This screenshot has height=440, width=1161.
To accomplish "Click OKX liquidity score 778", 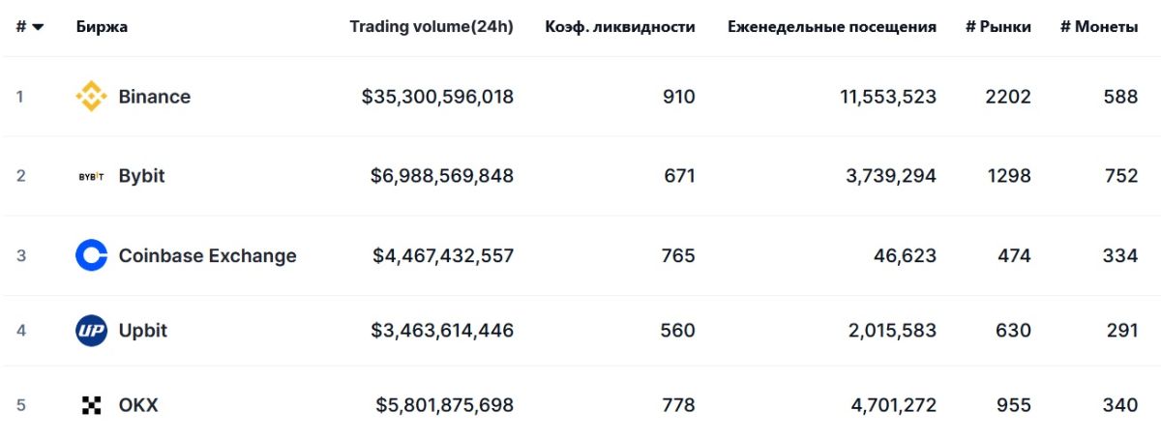I will pyautogui.click(x=676, y=406).
